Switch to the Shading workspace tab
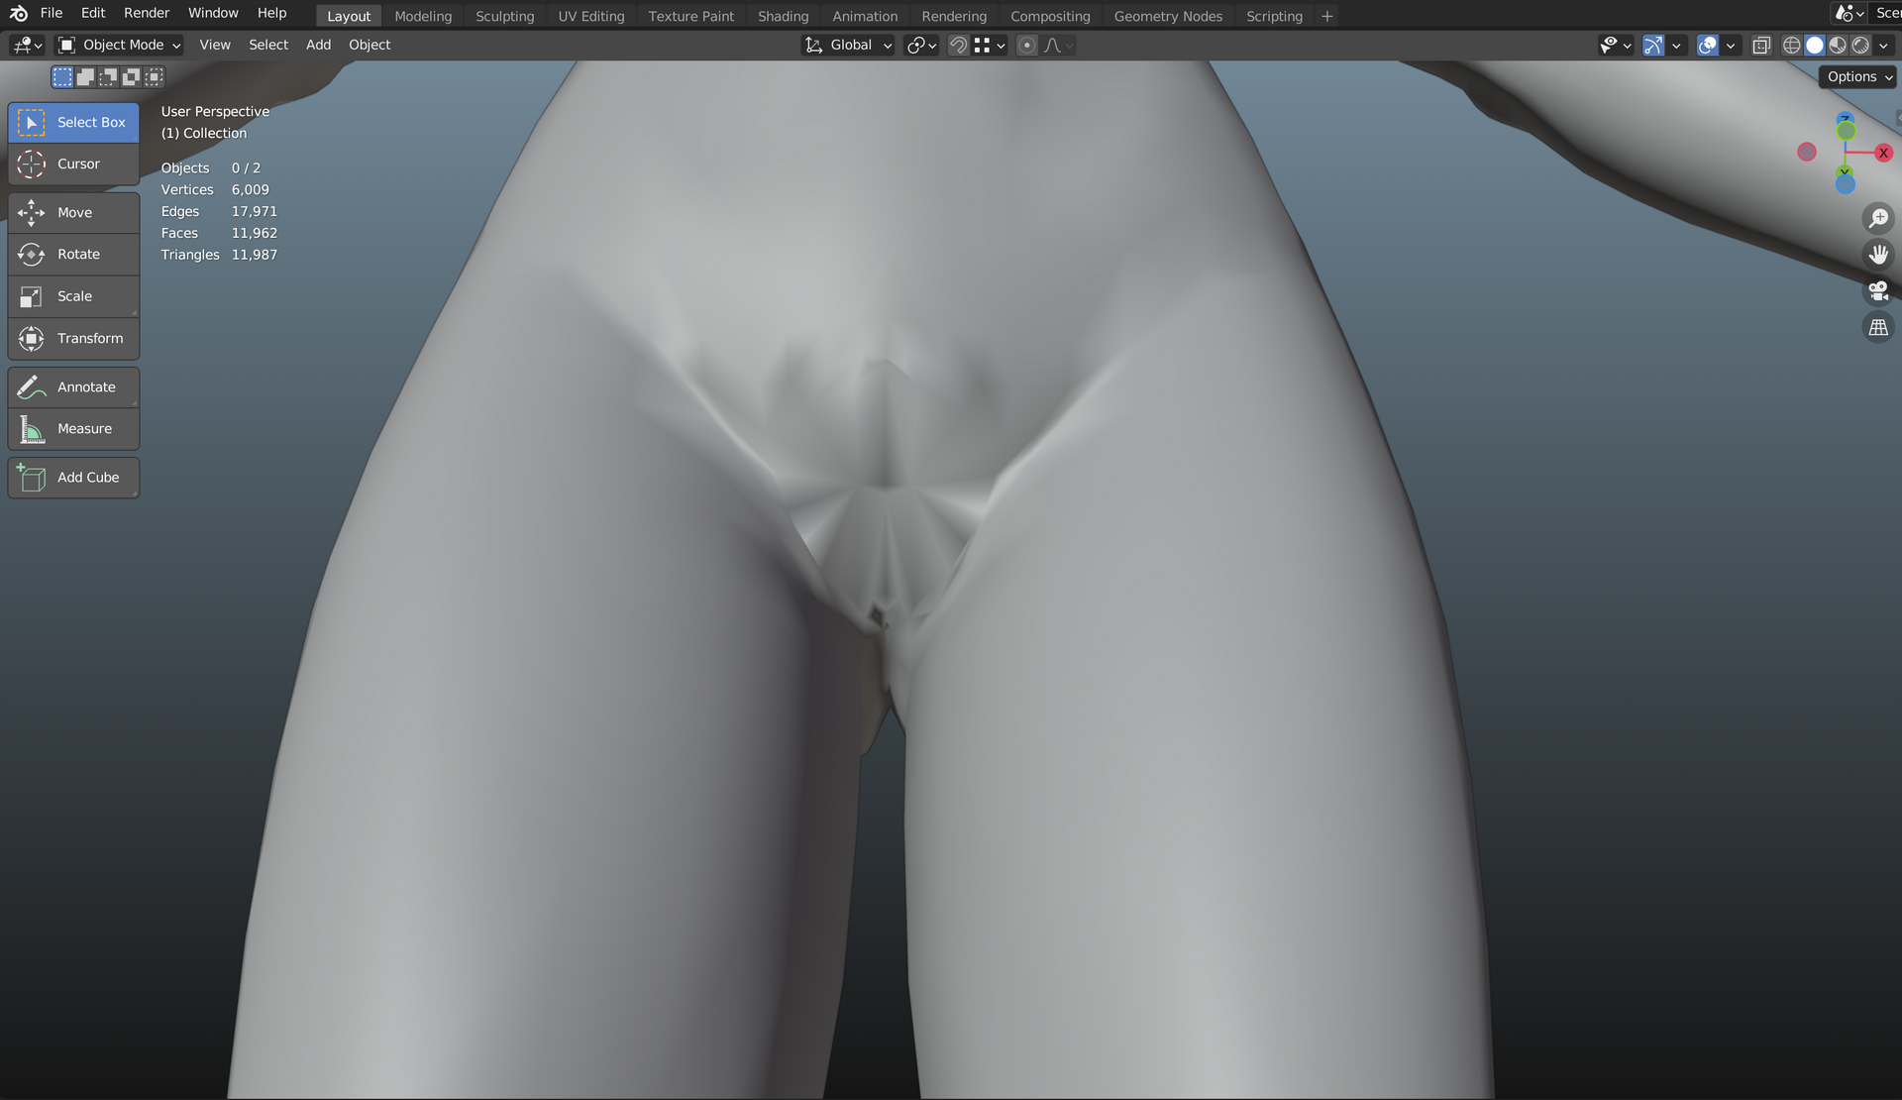 tap(783, 17)
